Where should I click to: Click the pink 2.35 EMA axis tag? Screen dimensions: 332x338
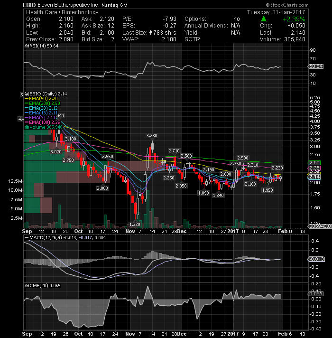point(314,168)
